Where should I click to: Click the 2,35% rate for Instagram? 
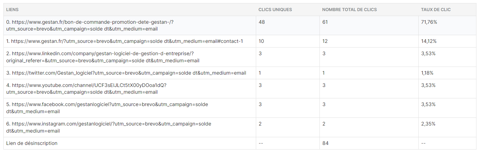tap(428, 124)
